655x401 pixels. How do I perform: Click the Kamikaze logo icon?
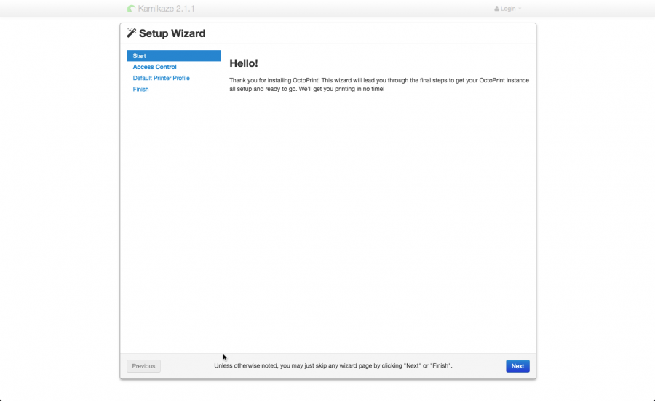coord(131,9)
